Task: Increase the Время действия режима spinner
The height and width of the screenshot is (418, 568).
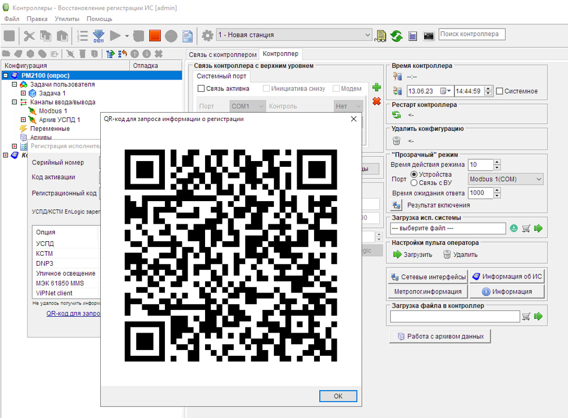Action: pyautogui.click(x=497, y=162)
